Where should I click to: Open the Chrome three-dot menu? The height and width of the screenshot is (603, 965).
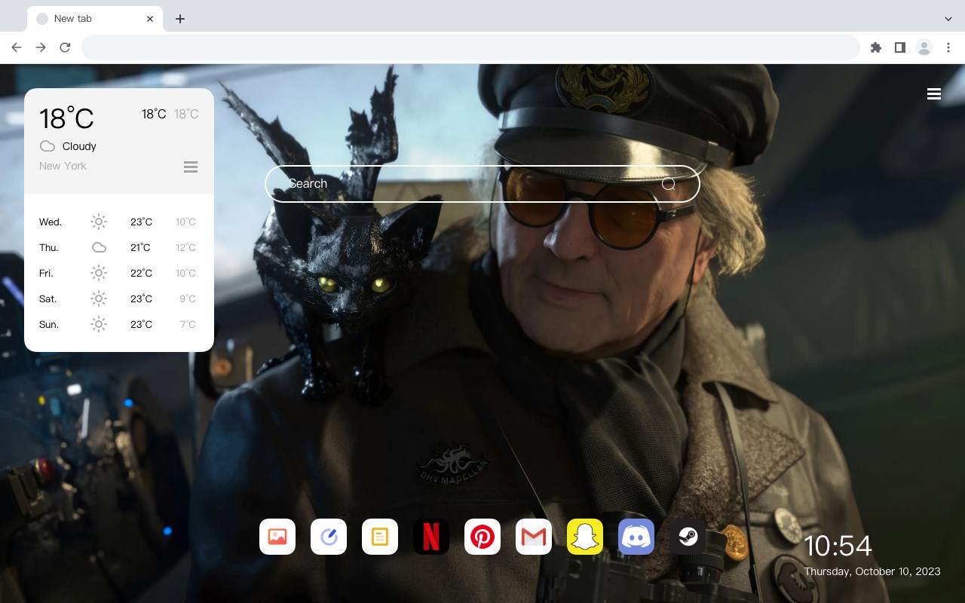point(948,47)
